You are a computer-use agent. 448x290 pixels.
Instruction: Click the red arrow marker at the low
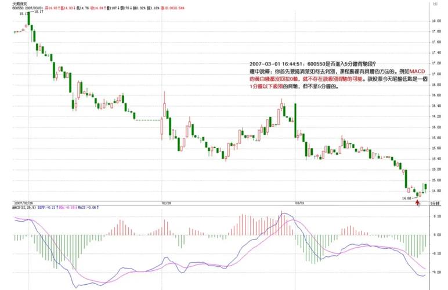[x=417, y=204]
